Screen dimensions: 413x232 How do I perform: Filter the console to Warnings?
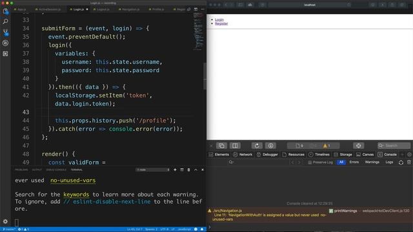point(372,162)
